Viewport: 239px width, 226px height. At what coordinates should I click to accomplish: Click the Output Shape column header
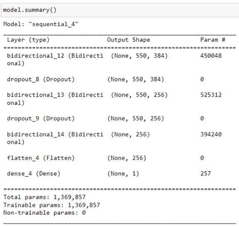click(129, 40)
